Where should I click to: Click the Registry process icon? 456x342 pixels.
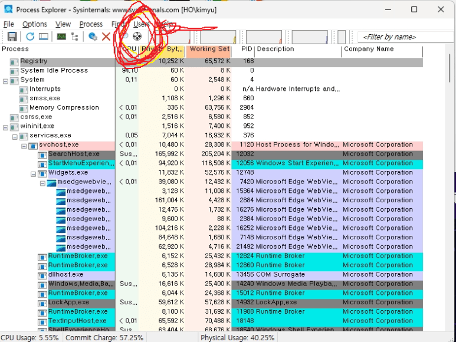click(x=14, y=62)
